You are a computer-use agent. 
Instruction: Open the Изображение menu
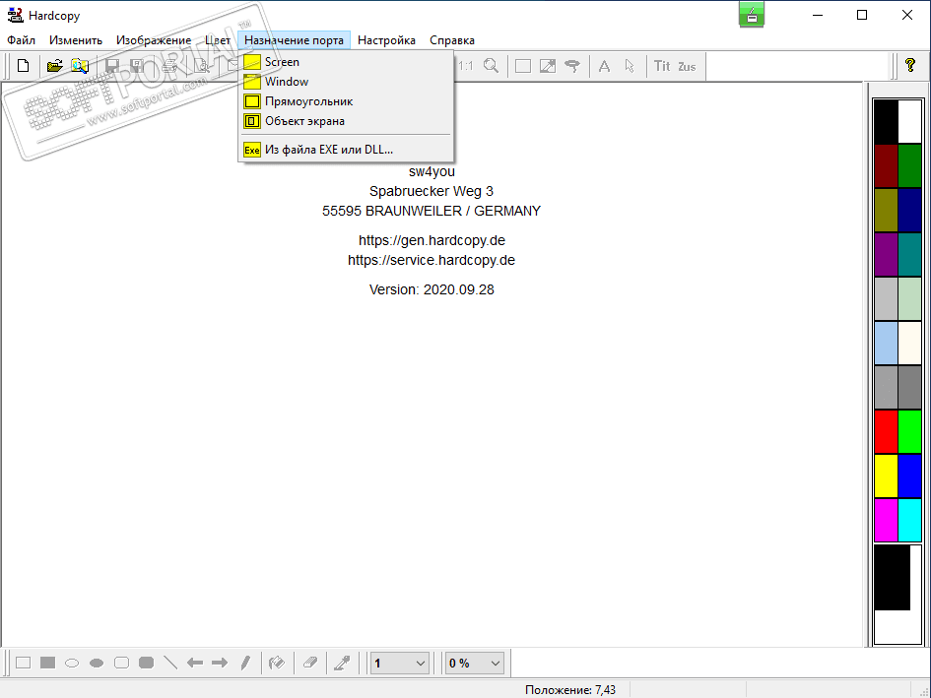coord(154,40)
